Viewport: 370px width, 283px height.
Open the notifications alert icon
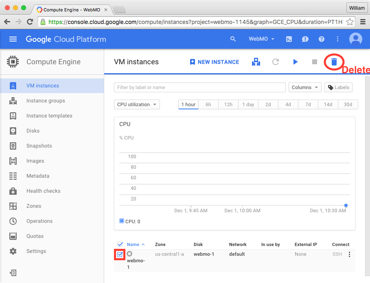(x=305, y=39)
